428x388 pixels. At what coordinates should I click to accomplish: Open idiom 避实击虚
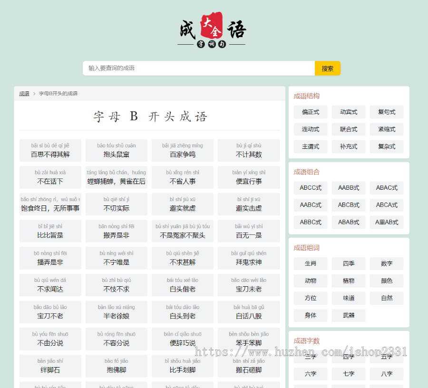point(249,204)
